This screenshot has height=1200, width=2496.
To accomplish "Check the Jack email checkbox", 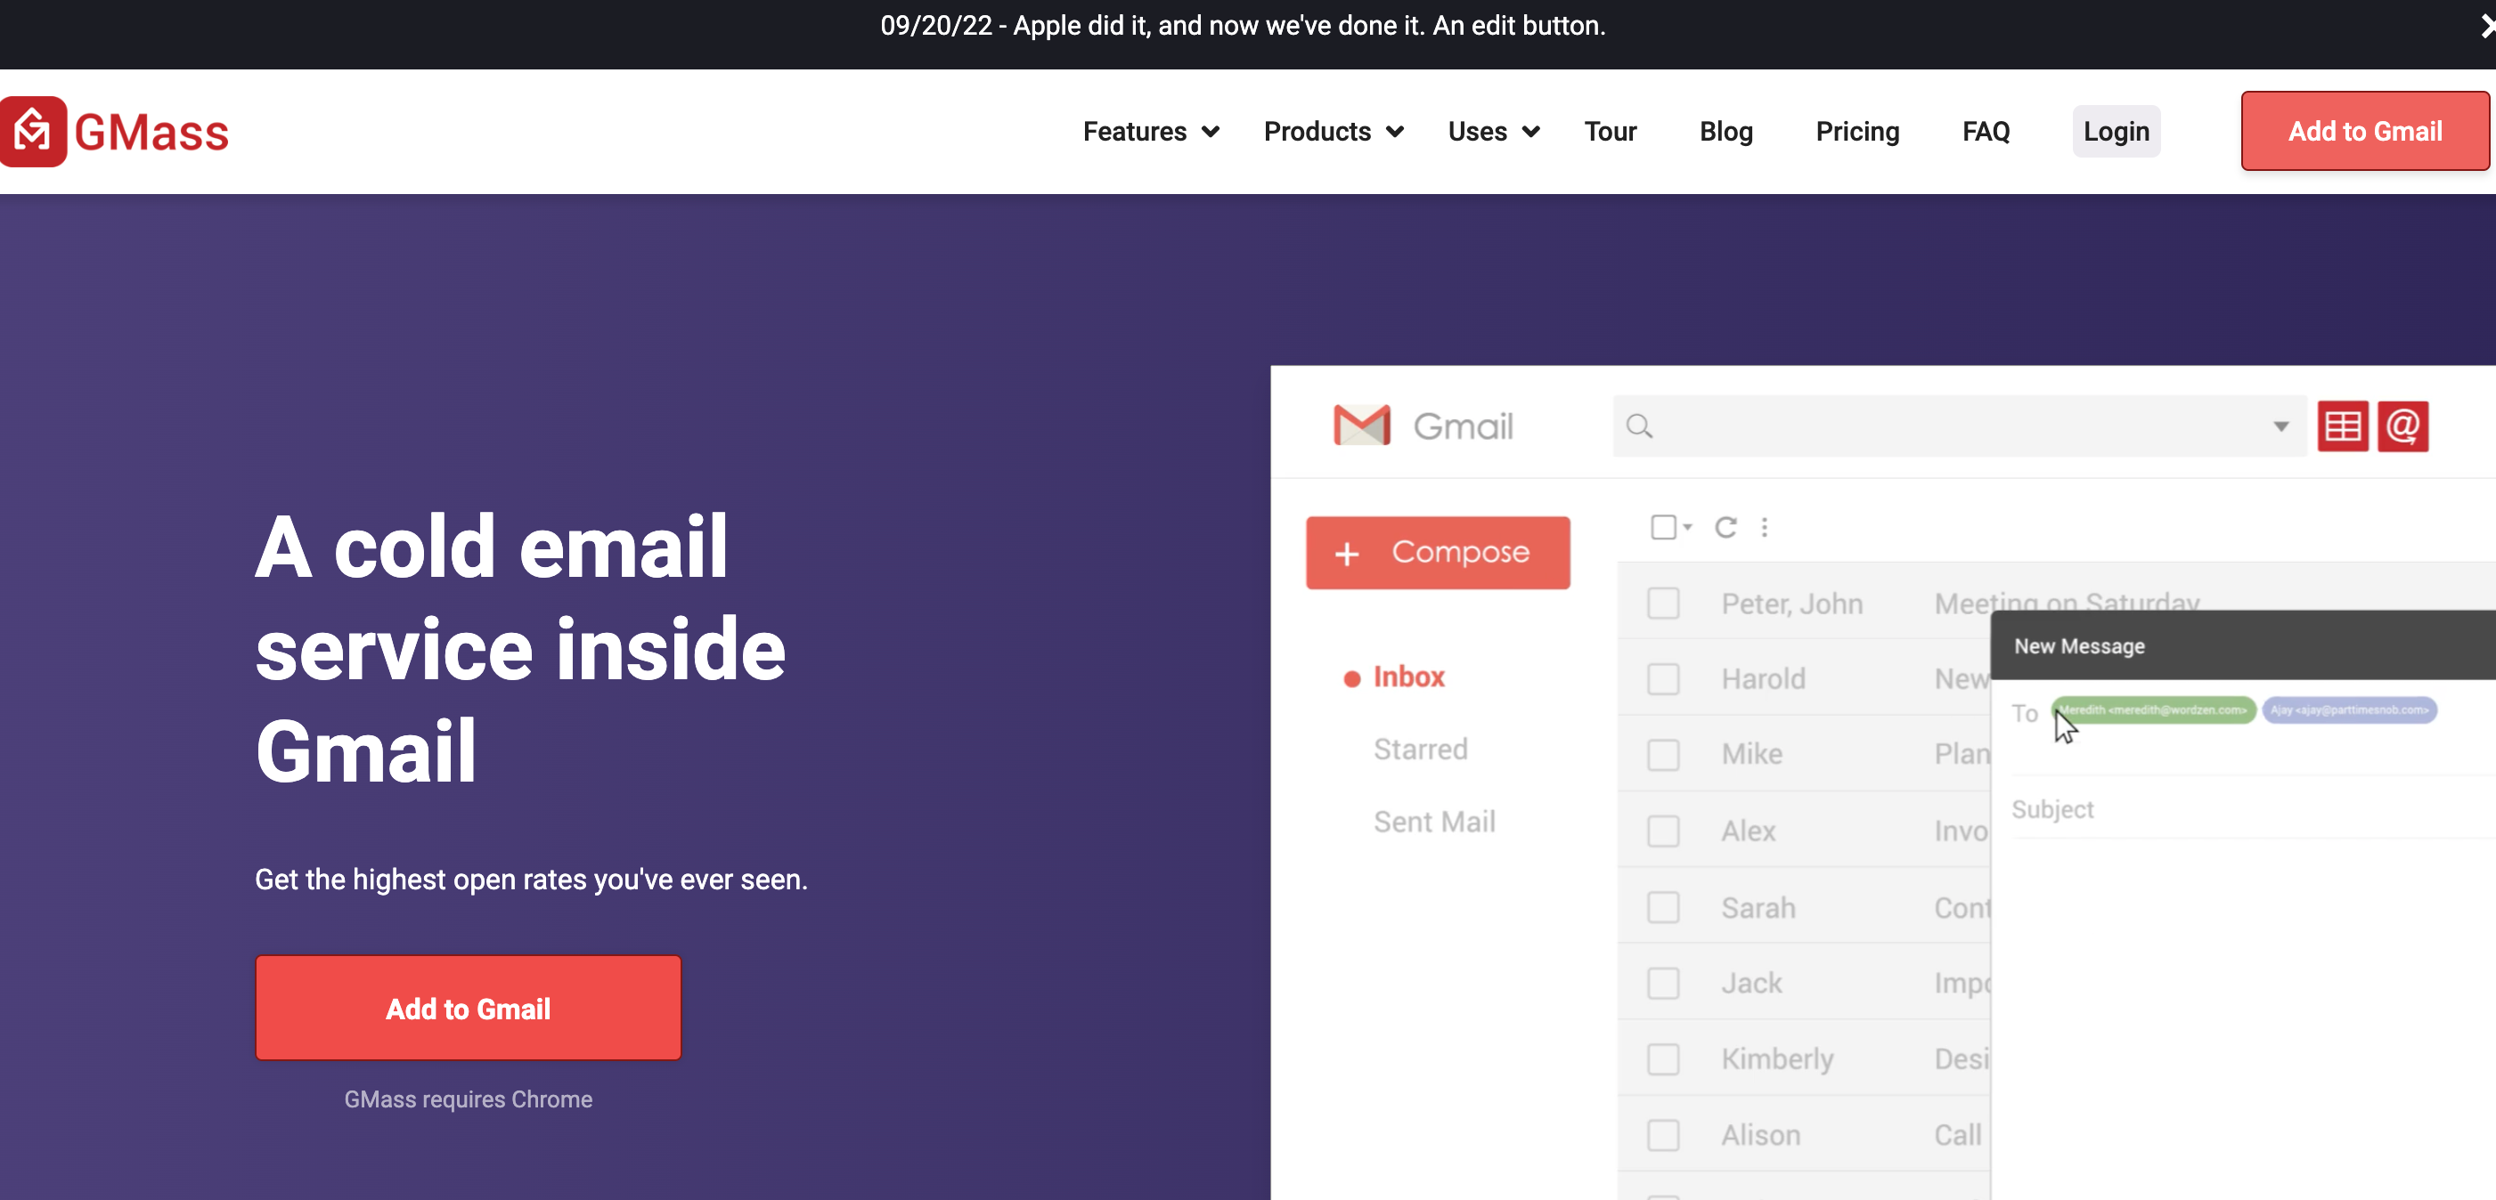I will [x=1663, y=983].
